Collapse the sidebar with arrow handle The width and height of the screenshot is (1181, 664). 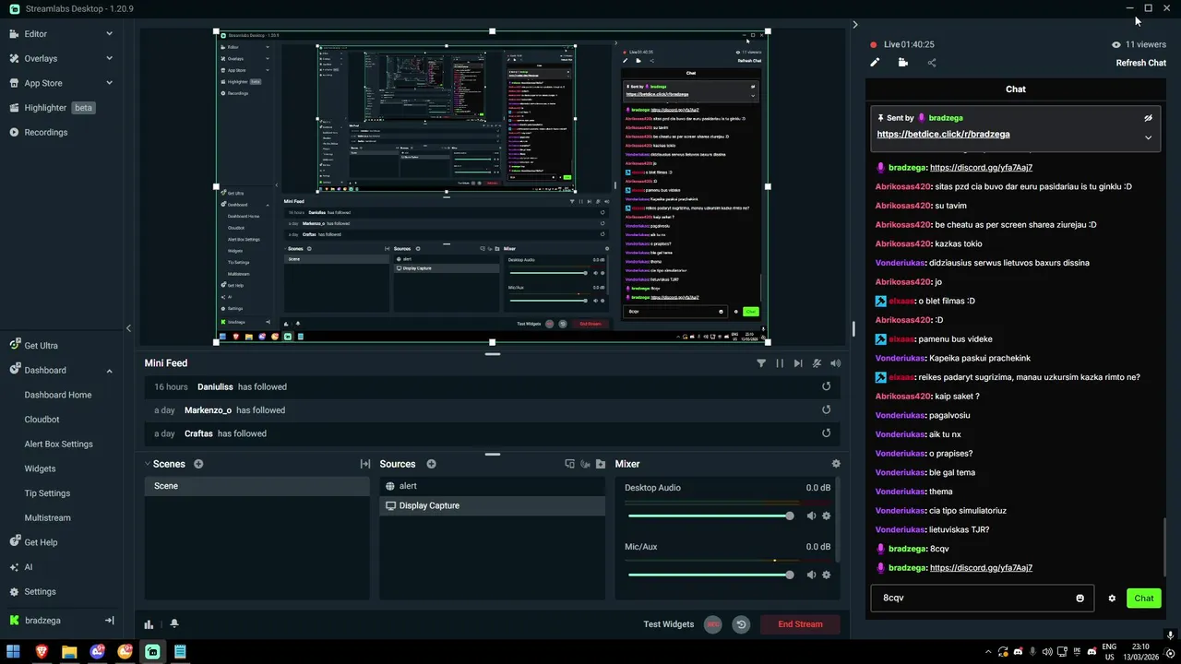pos(128,328)
